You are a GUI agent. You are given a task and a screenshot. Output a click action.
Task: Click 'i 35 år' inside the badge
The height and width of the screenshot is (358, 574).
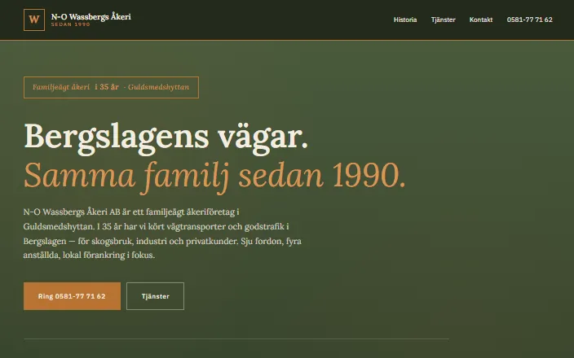click(x=107, y=87)
